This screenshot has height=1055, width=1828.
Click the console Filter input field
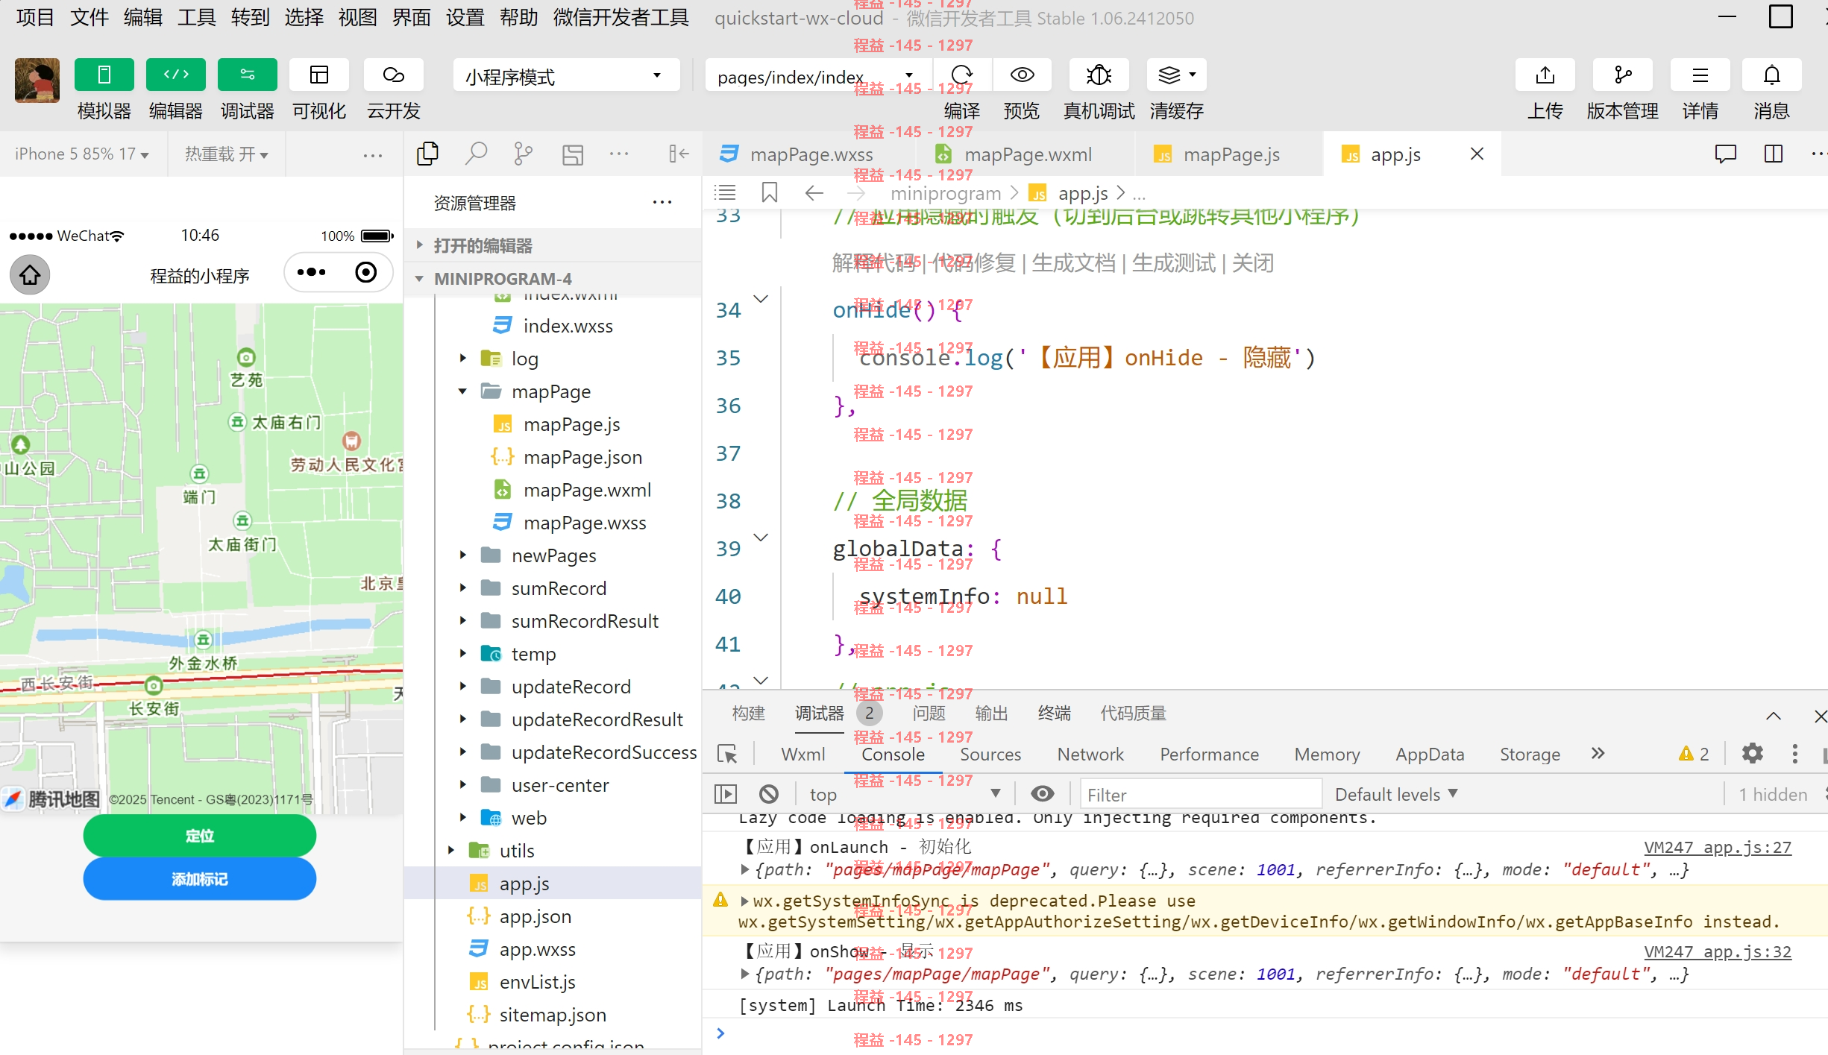point(1201,795)
